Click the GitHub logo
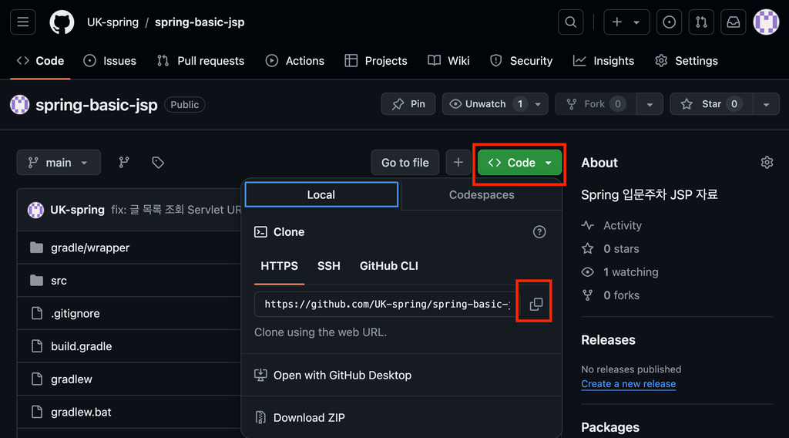The width and height of the screenshot is (789, 438). click(62, 22)
